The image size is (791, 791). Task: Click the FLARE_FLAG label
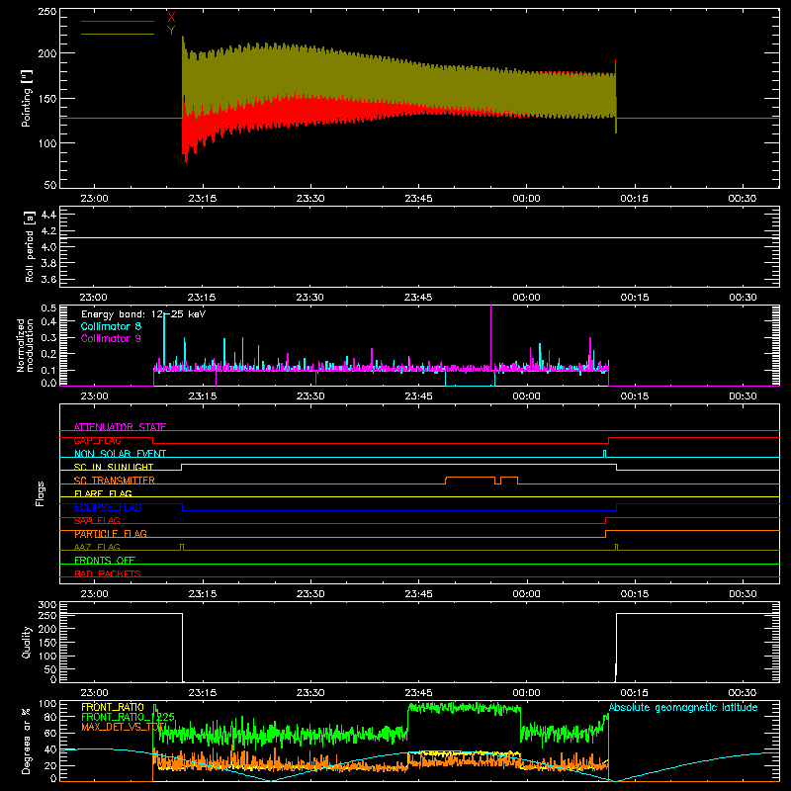point(103,493)
